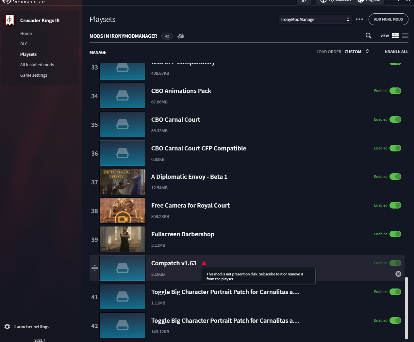The height and width of the screenshot is (342, 414).
Task: Click the 2022.7 version text
Action: (40, 340)
